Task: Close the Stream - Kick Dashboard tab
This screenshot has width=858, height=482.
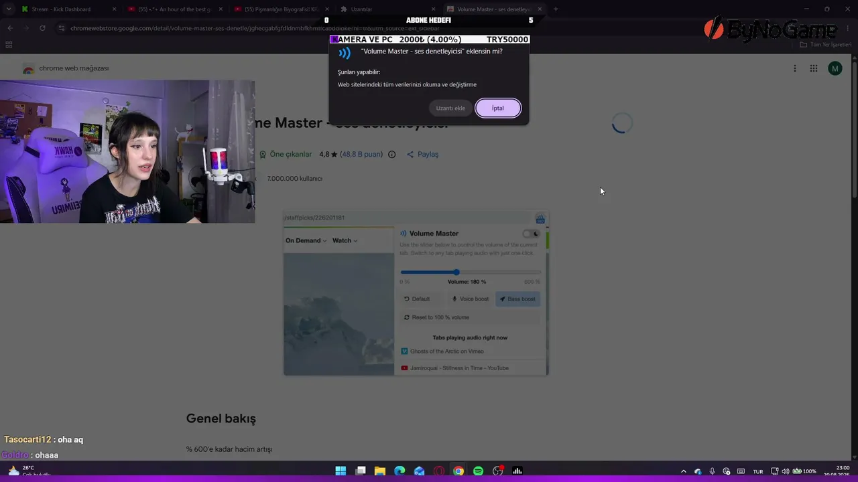Action: click(x=114, y=9)
